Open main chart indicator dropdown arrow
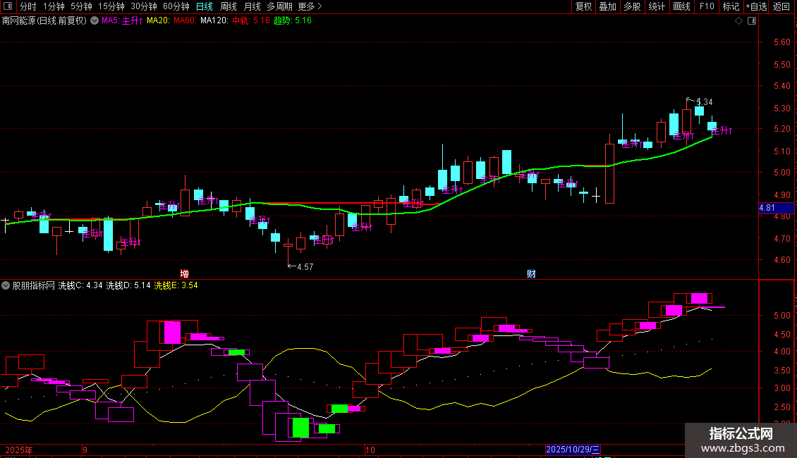This screenshot has height=458, width=797. 95,20
